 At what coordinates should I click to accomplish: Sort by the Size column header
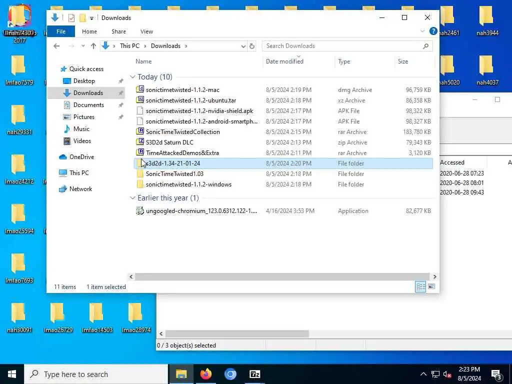coord(403,61)
